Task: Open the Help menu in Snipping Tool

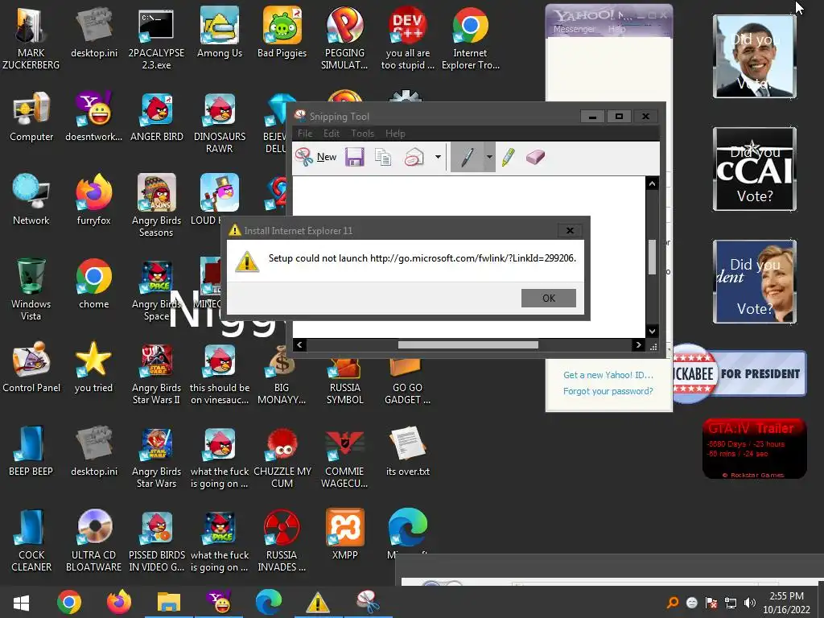Action: tap(395, 134)
